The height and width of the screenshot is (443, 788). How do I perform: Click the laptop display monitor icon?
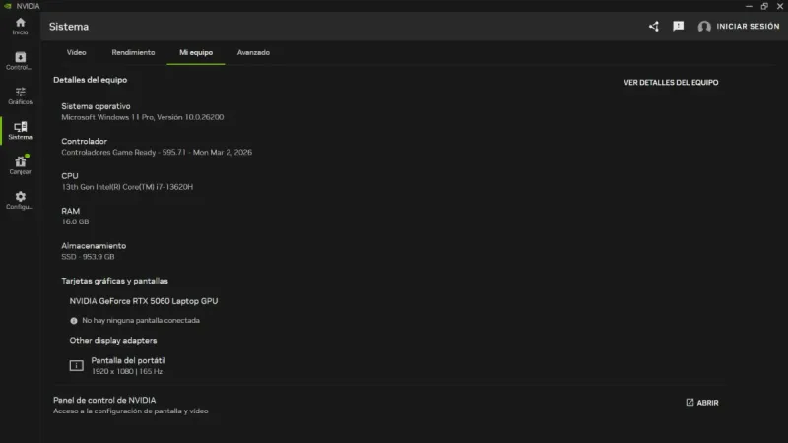[77, 365]
